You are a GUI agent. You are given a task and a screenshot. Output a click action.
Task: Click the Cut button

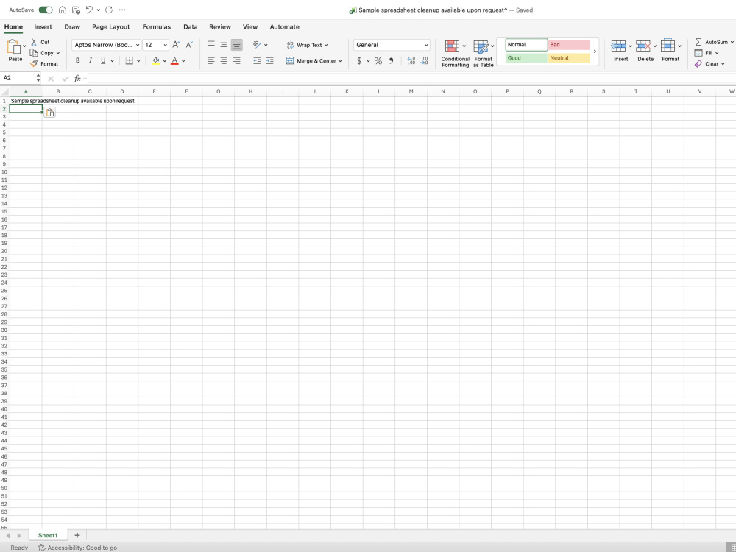coord(40,42)
